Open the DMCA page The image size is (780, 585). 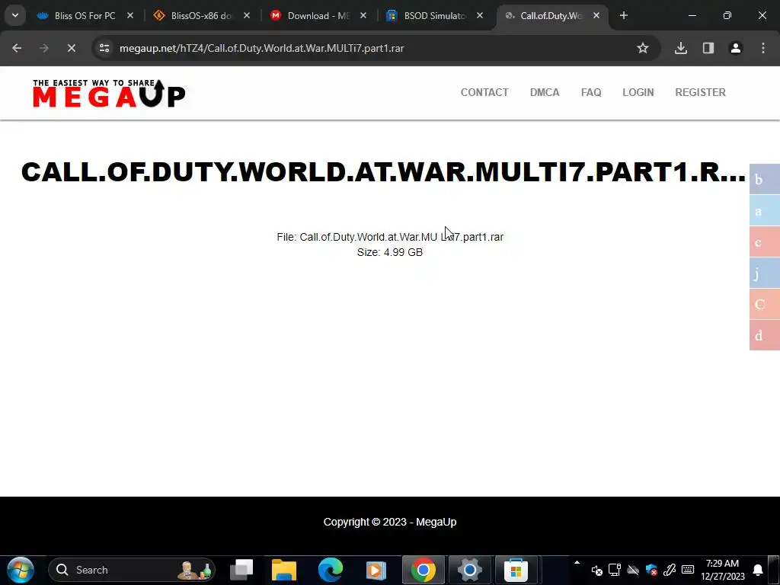545,92
